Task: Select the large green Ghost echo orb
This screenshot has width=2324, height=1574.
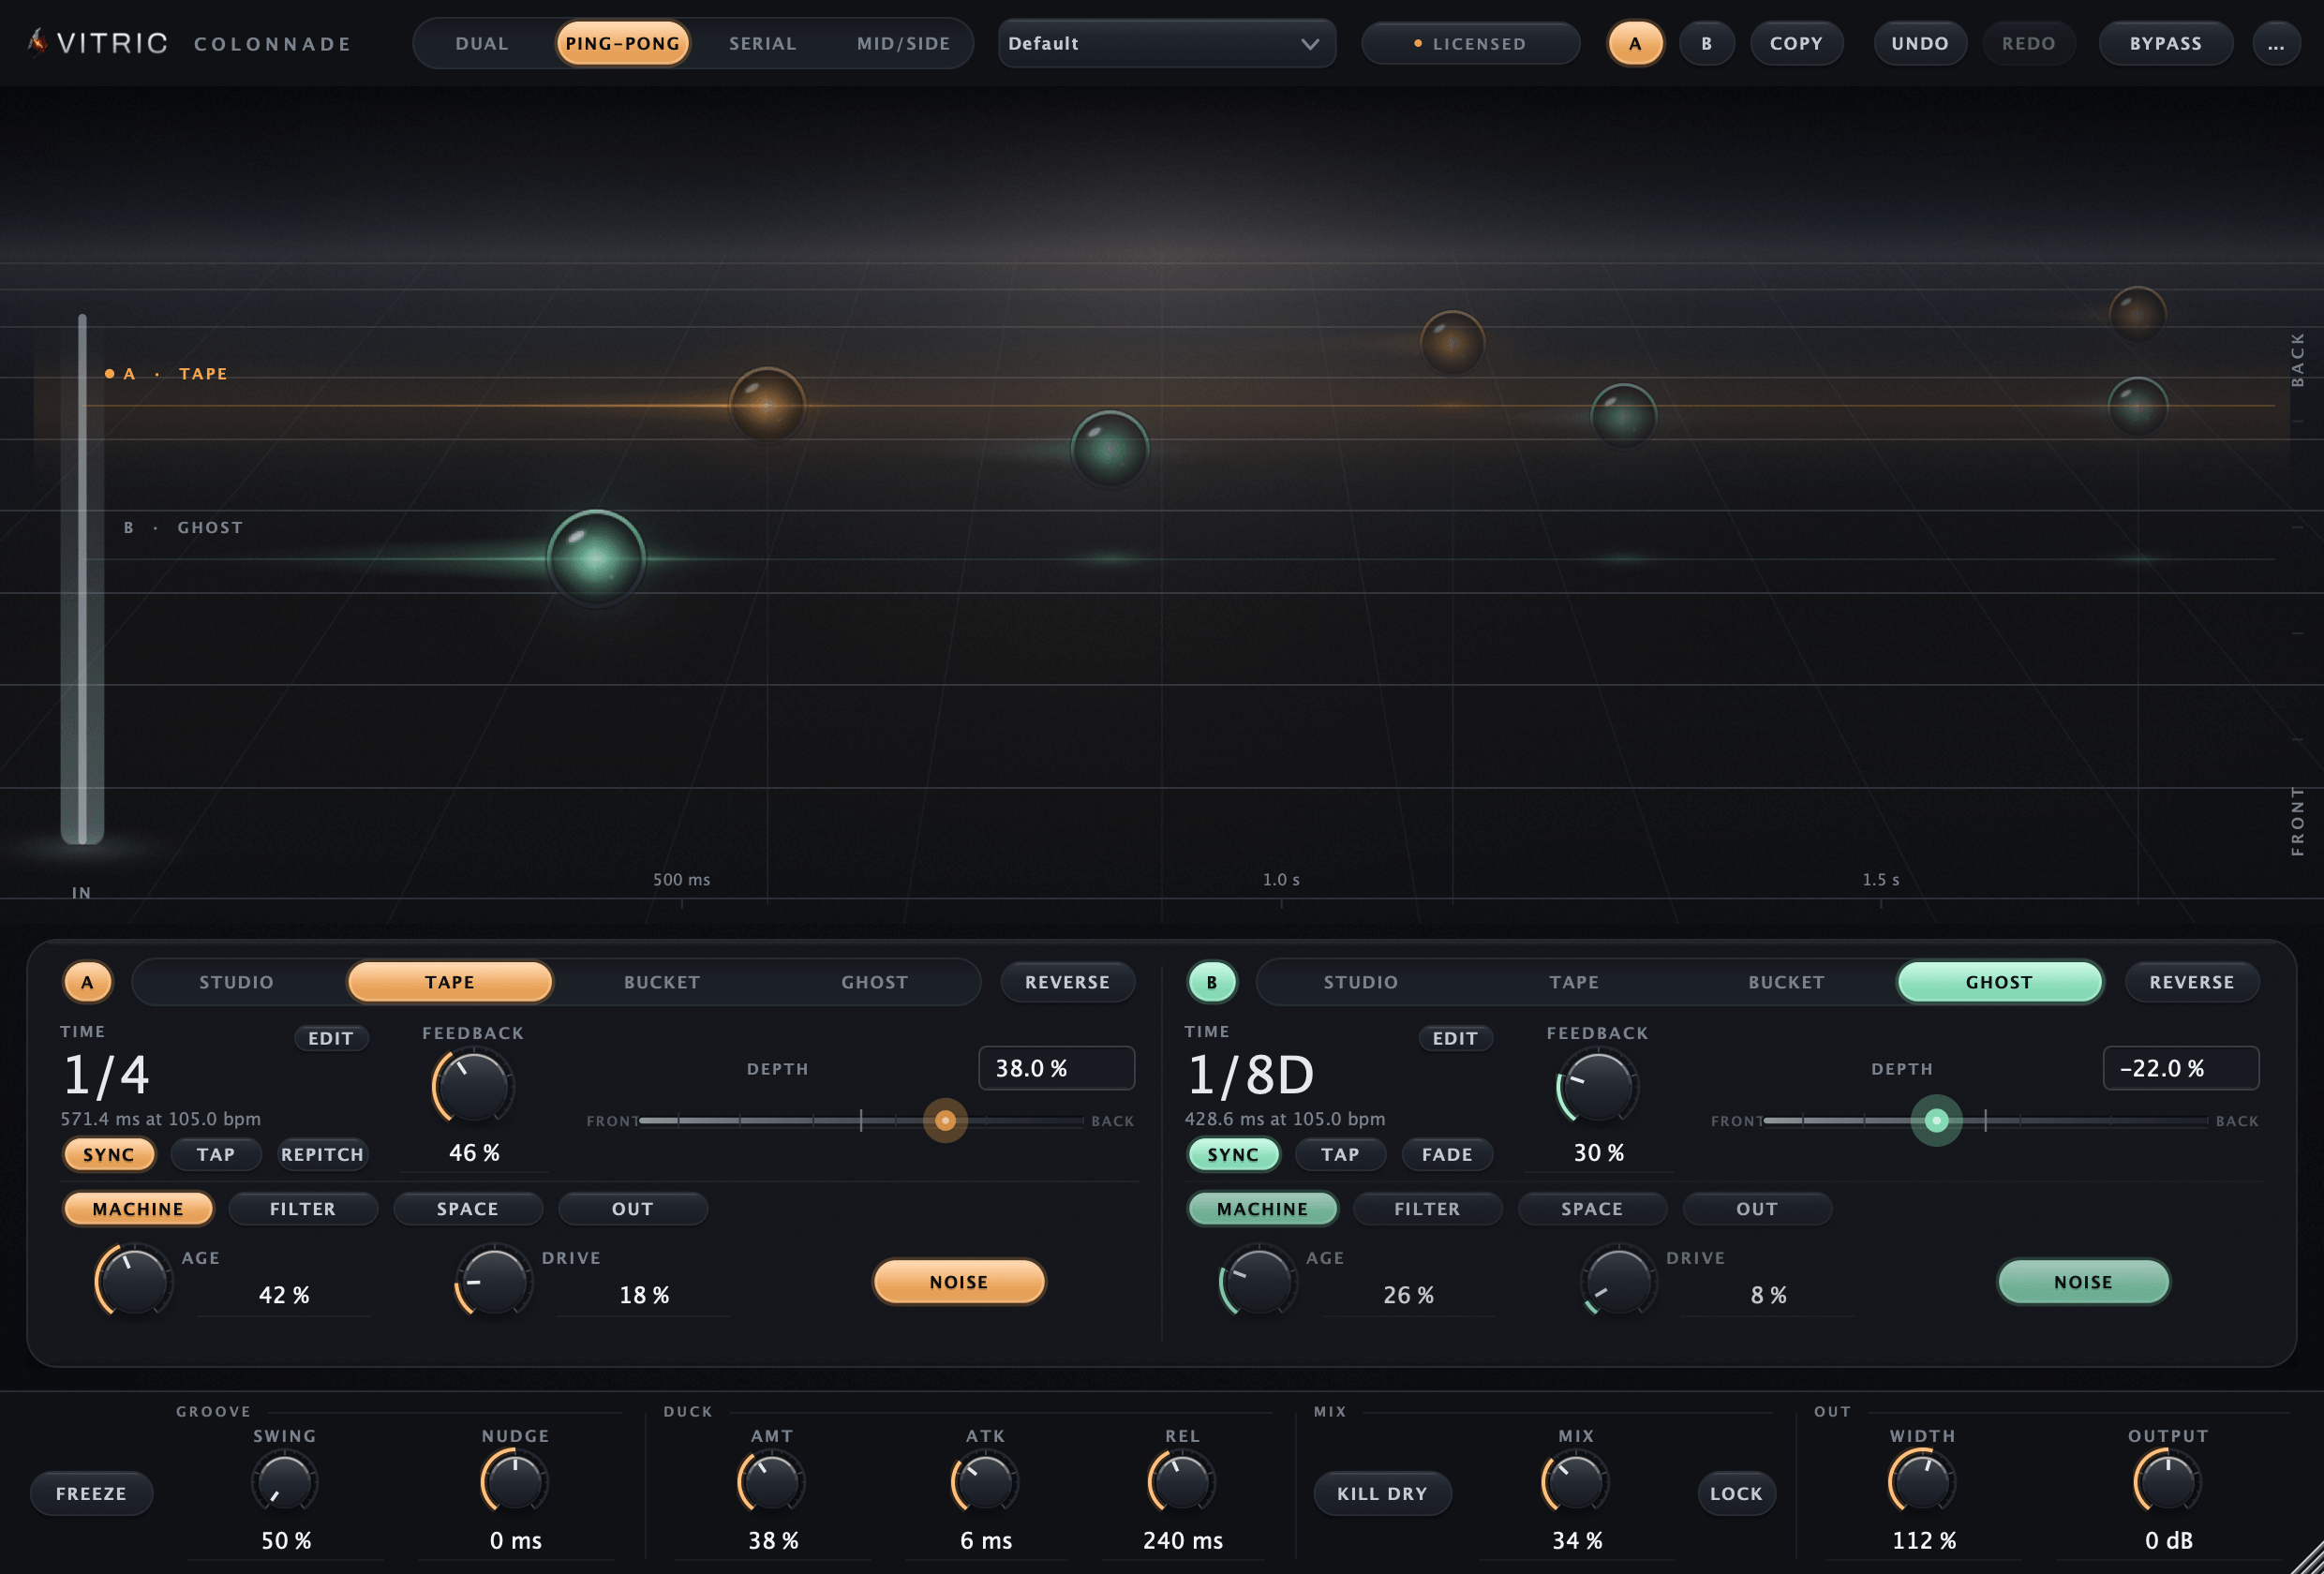Action: click(596, 559)
